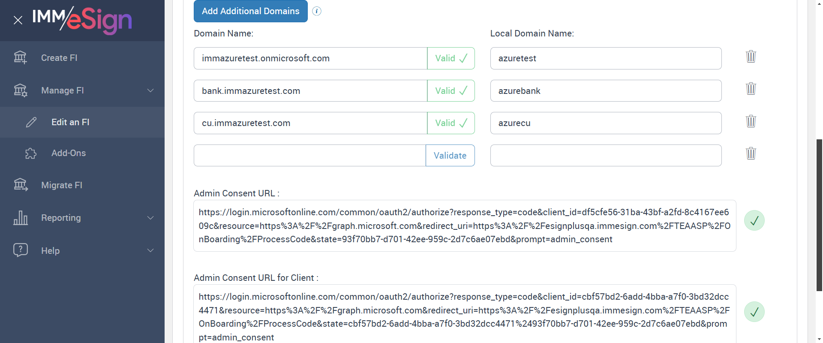Viewport: 823px width, 343px height.
Task: Click green check beside Admin Consent URL for Client
Action: tap(754, 312)
